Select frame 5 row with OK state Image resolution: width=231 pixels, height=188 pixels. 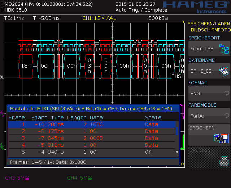[91, 152]
